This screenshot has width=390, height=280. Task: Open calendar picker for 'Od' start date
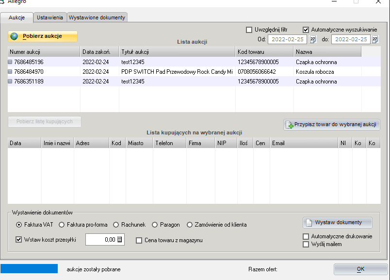pos(313,39)
